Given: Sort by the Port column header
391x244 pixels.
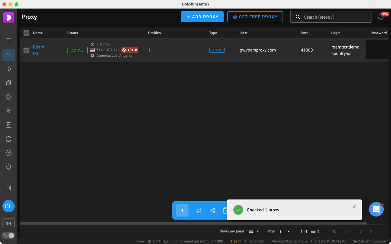Looking at the screenshot, I should (304, 33).
